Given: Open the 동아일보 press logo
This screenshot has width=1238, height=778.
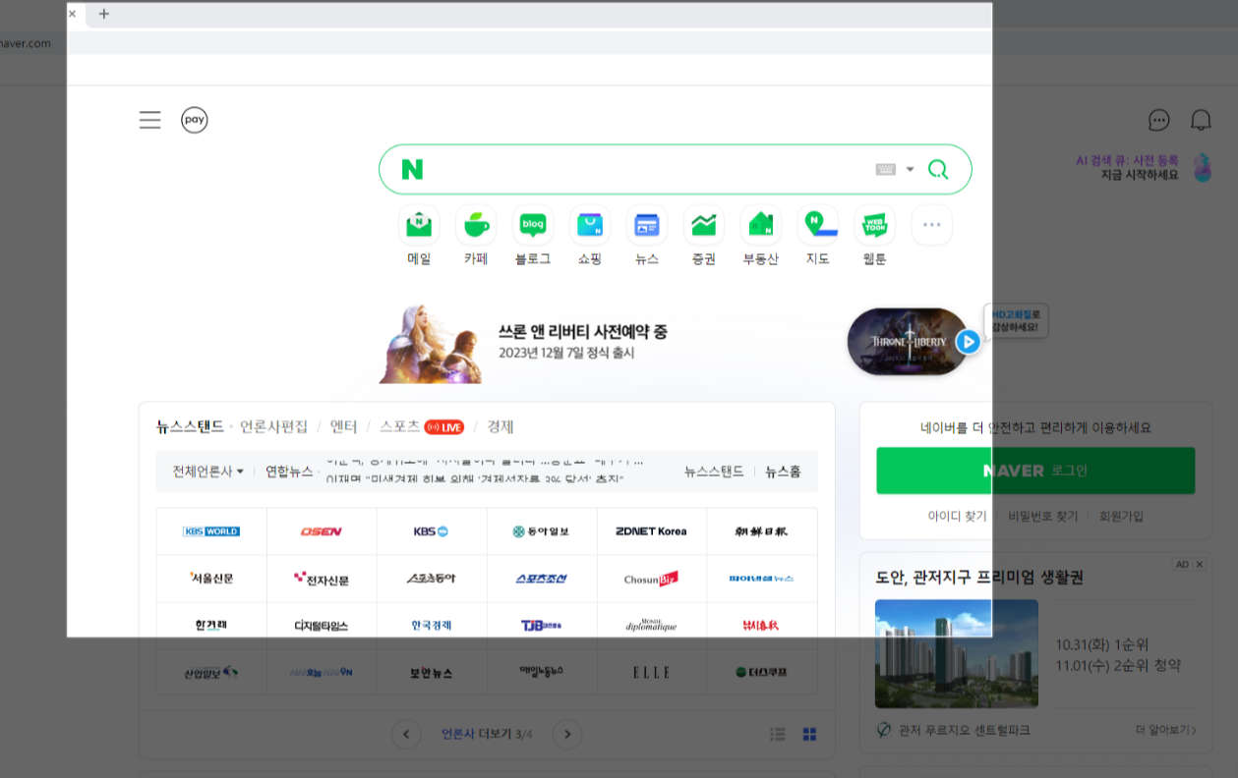Looking at the screenshot, I should pyautogui.click(x=542, y=531).
